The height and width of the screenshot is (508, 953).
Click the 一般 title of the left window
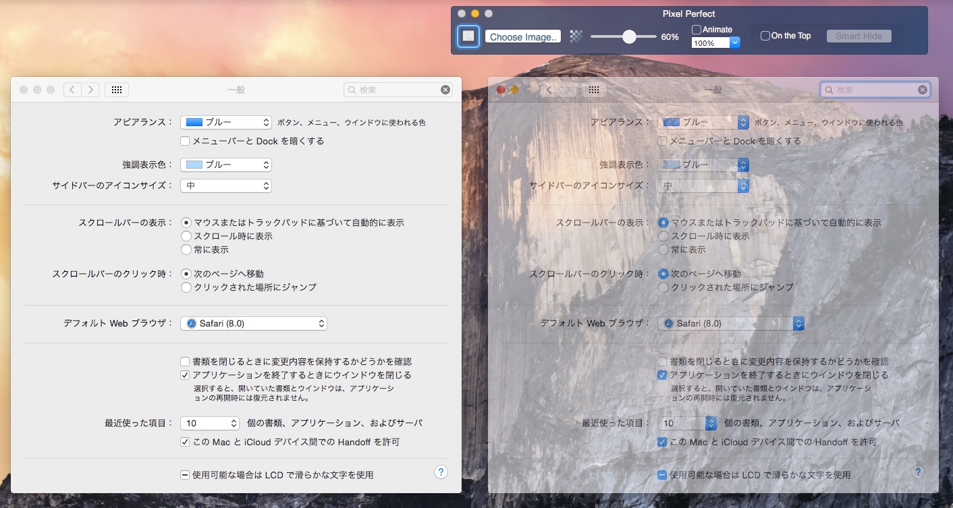(x=236, y=90)
